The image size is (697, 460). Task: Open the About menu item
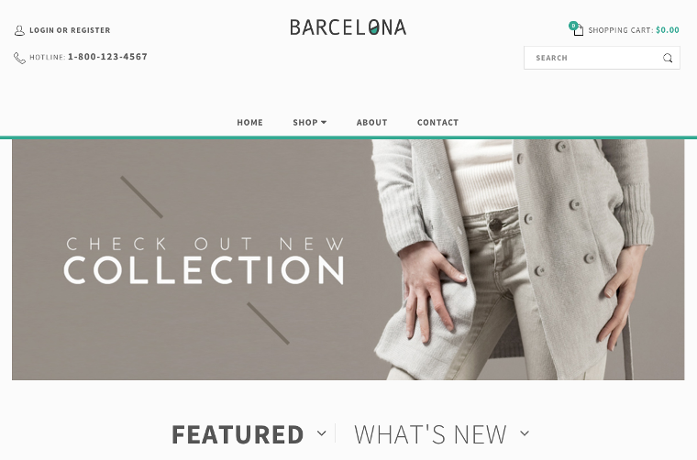pos(371,123)
